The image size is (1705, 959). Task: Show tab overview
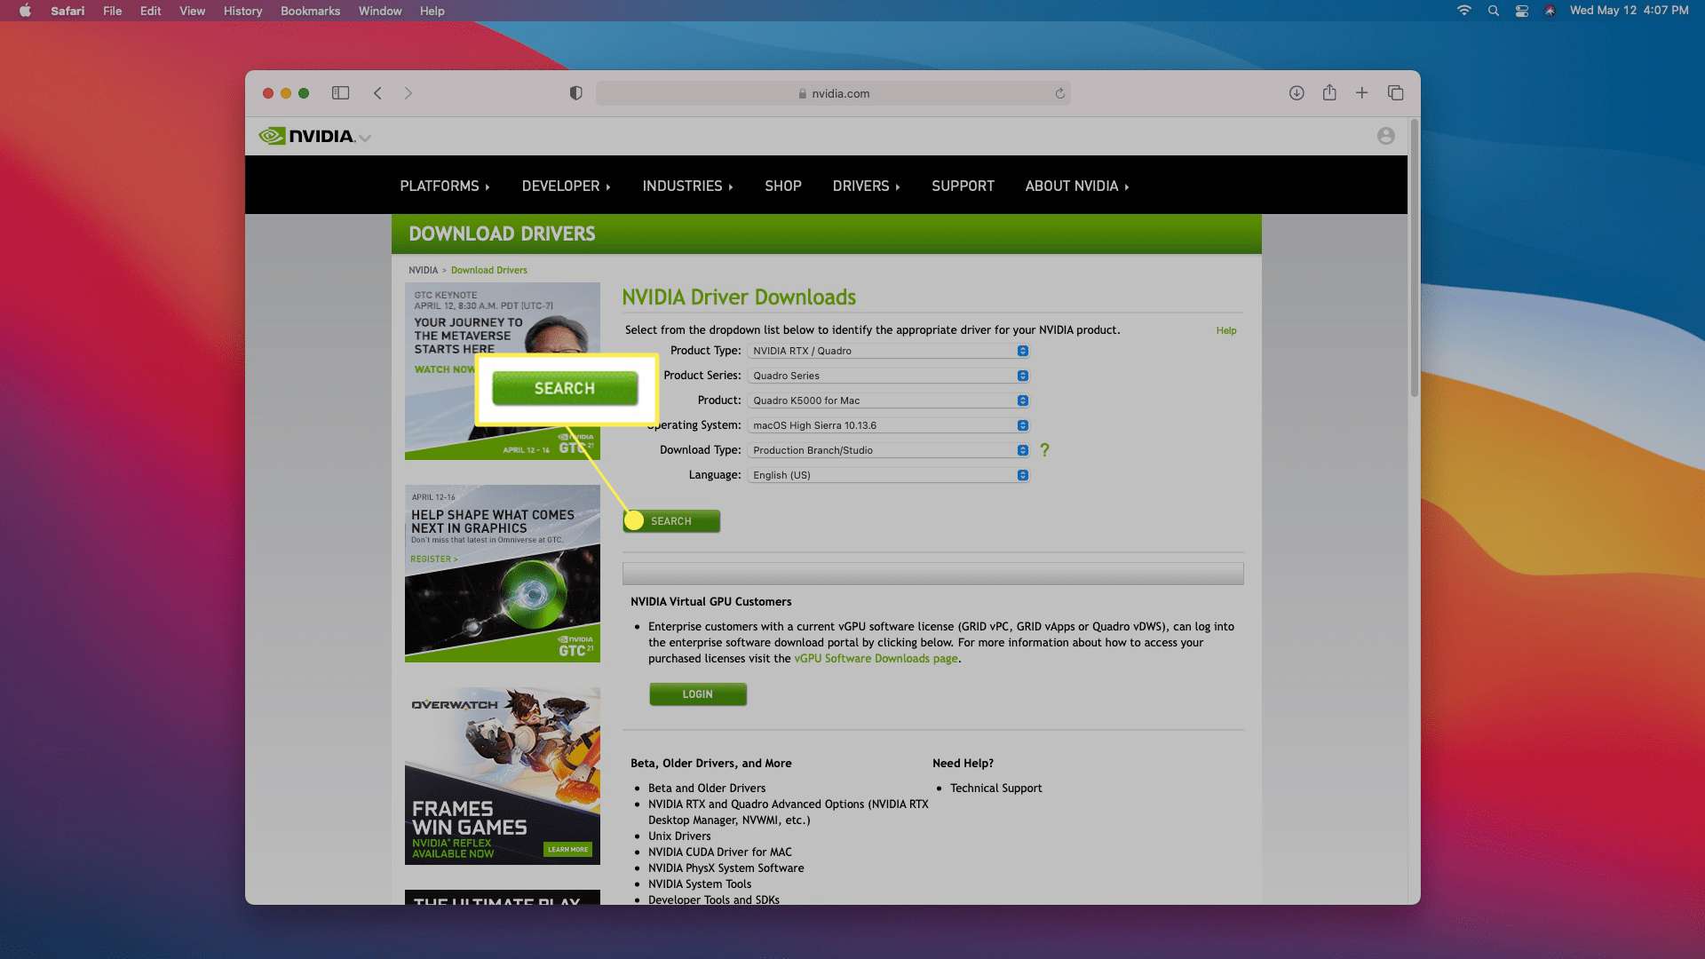point(1396,93)
